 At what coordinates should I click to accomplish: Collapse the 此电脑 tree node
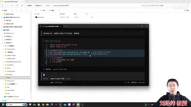pos(2,30)
